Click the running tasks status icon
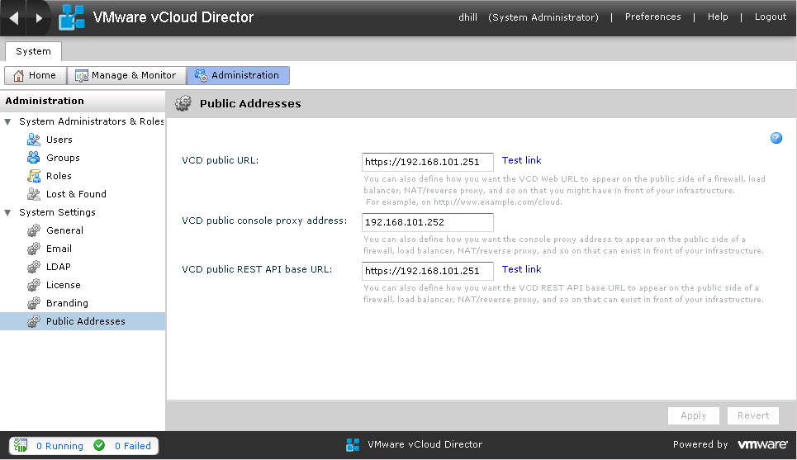This screenshot has height=460, width=797. click(x=21, y=446)
